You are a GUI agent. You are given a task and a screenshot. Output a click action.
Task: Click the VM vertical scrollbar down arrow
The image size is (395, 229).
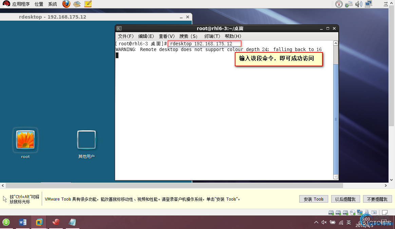[x=391, y=180]
